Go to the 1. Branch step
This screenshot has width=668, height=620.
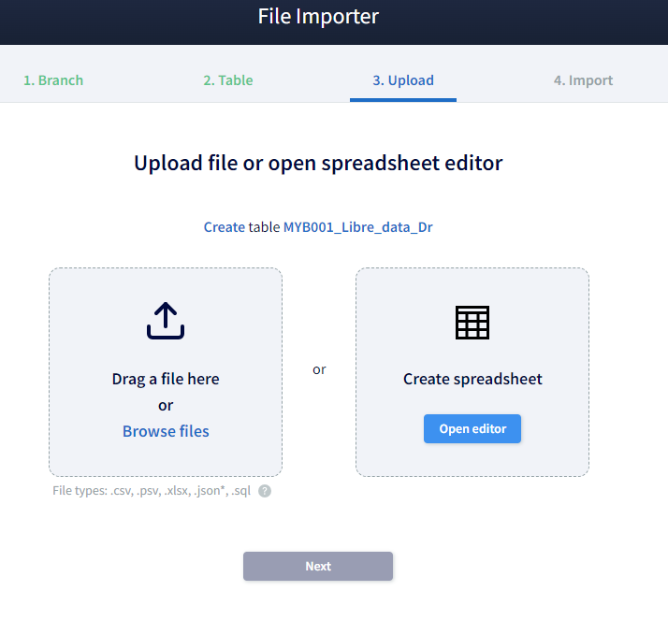click(53, 80)
